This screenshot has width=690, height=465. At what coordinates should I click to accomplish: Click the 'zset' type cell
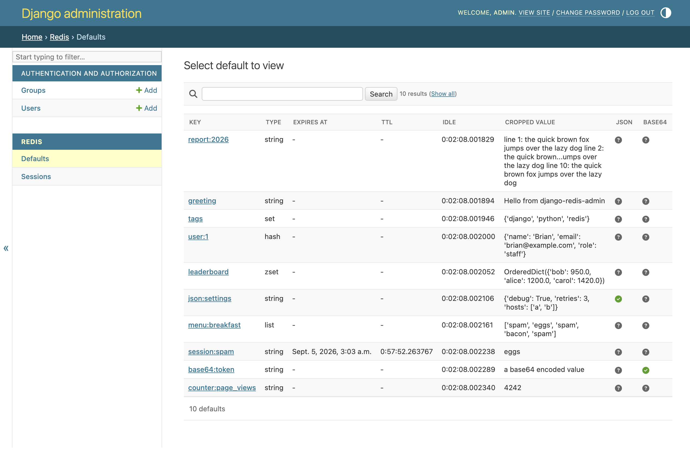271,272
